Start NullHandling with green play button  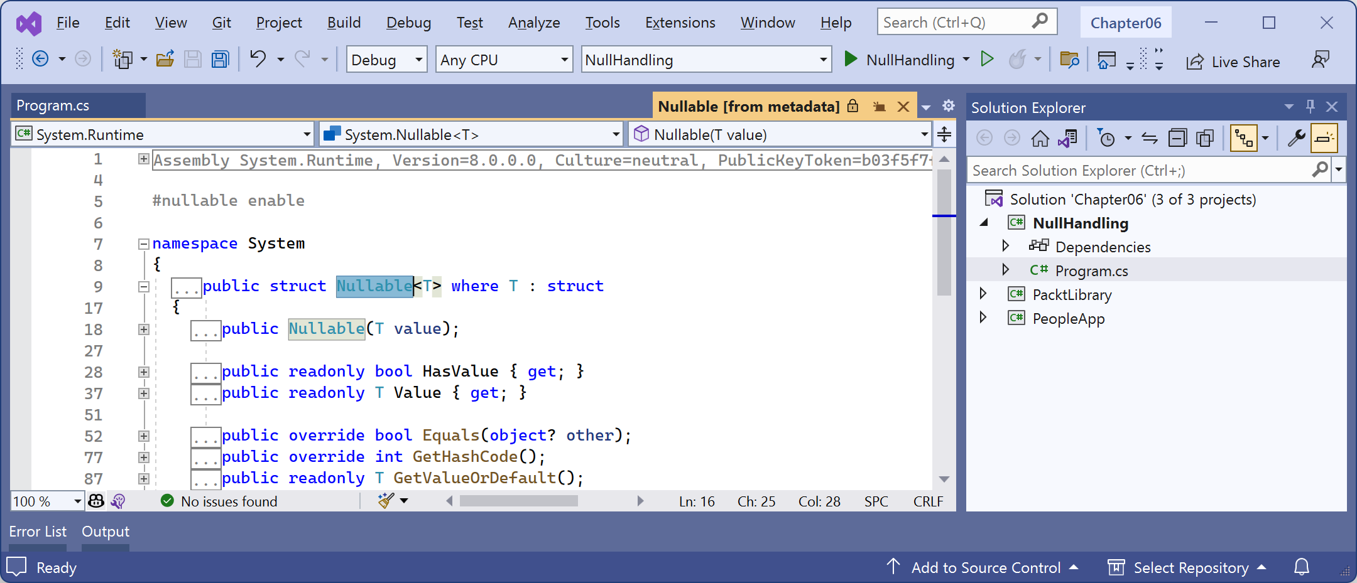pyautogui.click(x=851, y=59)
